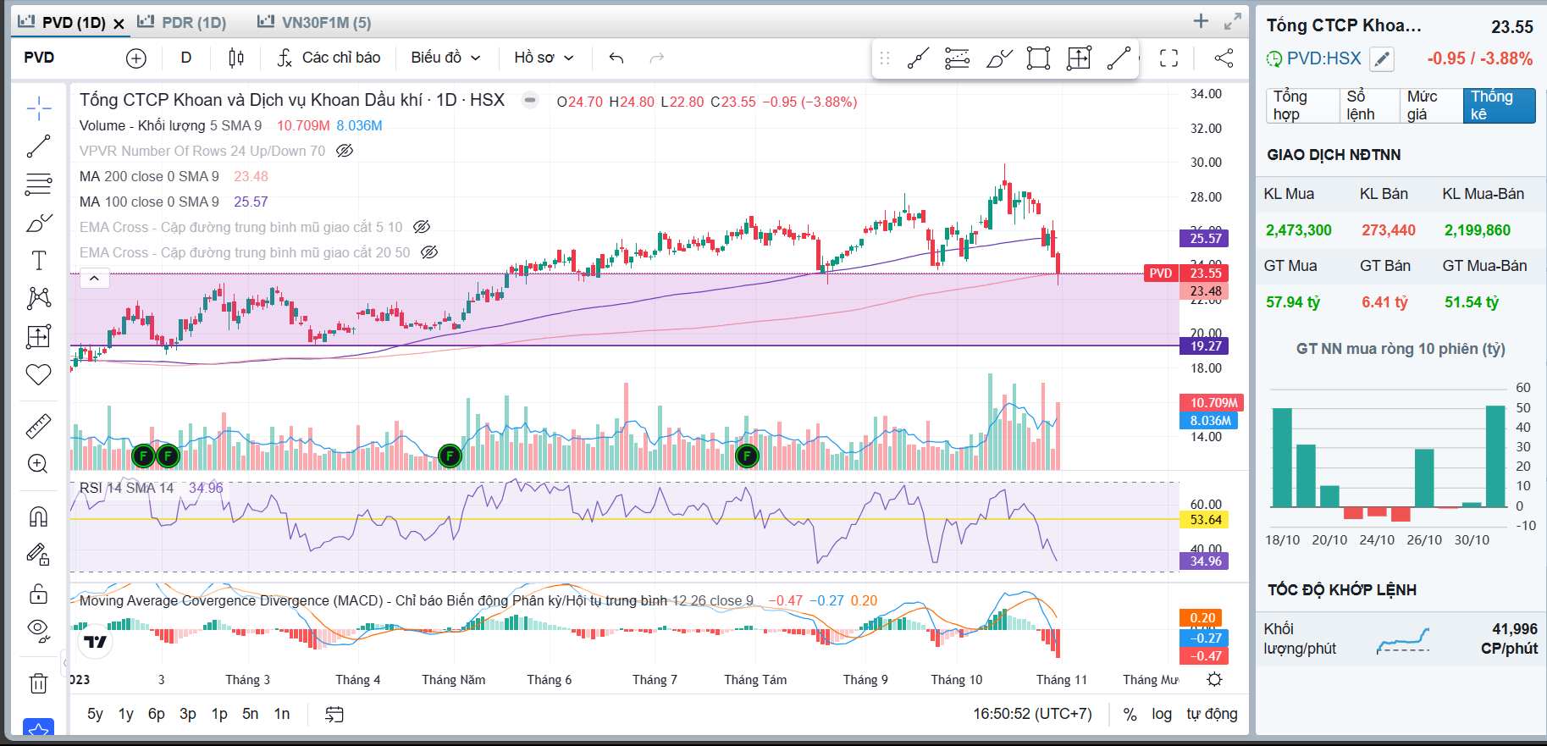Select the MA 200 close 0 SMA 9 legend
Viewport: 1547px width, 746px height.
pos(149,176)
